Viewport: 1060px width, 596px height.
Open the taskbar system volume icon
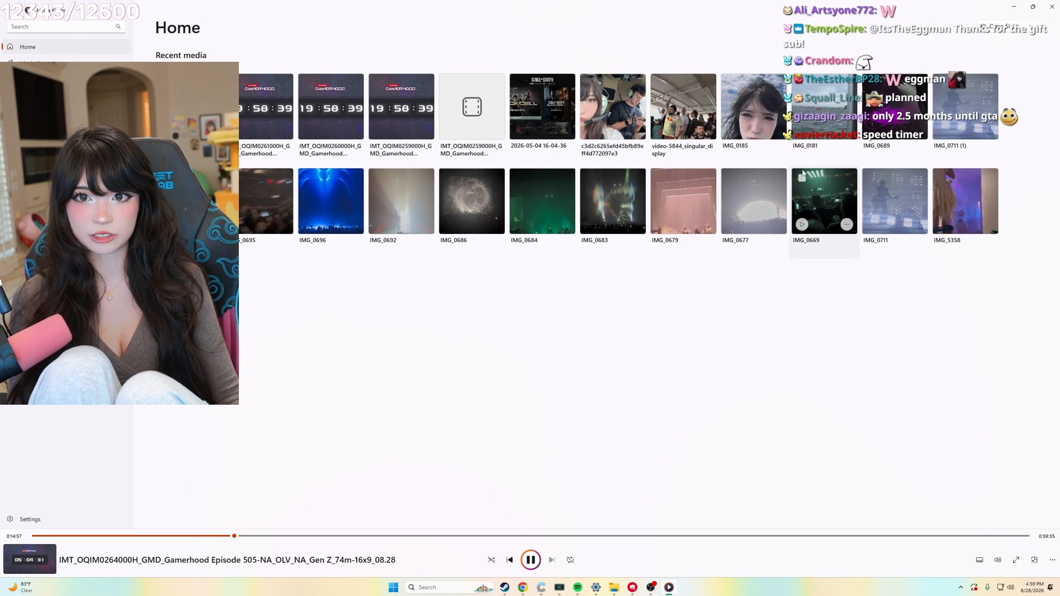click(1011, 587)
